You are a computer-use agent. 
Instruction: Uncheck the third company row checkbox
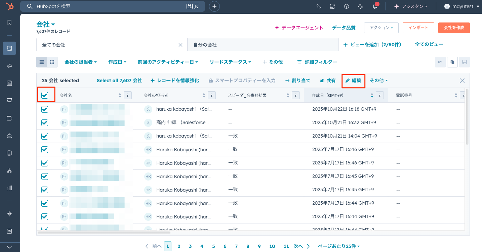click(x=45, y=136)
